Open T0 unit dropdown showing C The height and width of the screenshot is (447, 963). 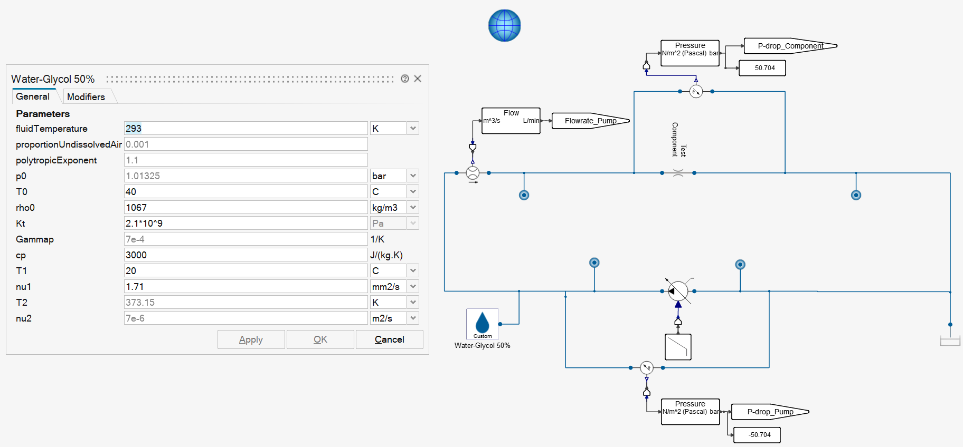point(413,191)
